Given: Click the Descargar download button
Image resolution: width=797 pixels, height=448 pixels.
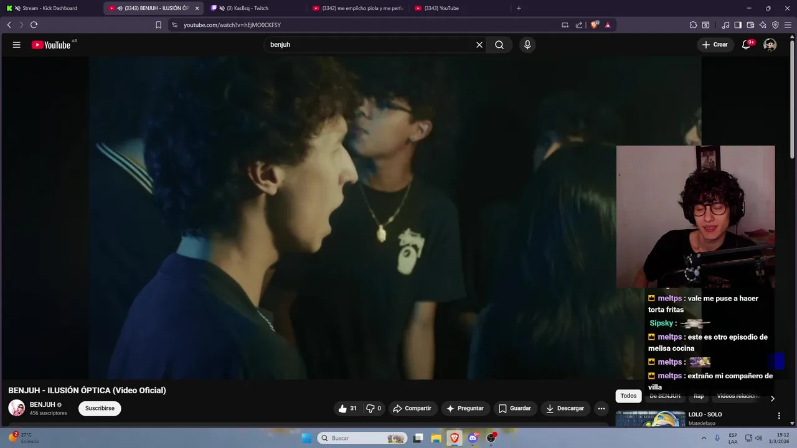Looking at the screenshot, I should coord(565,409).
